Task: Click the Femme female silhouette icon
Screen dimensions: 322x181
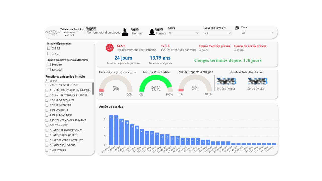Action: [x=152, y=32]
